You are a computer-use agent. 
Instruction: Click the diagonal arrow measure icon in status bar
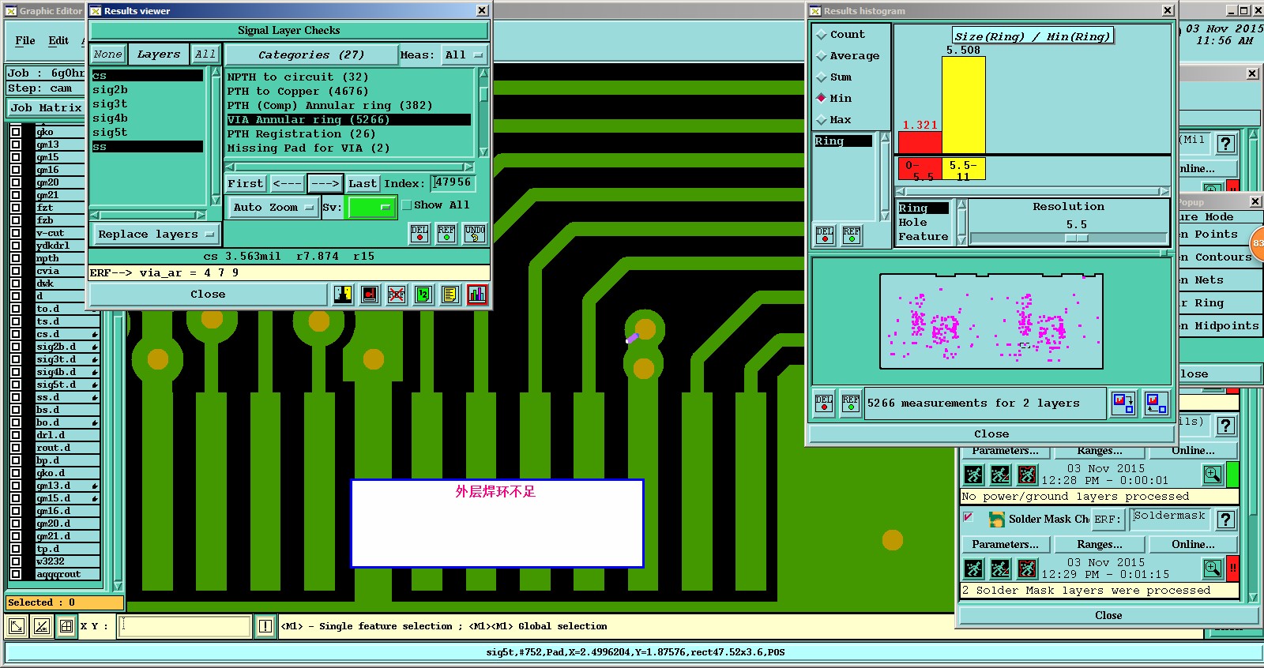16,626
